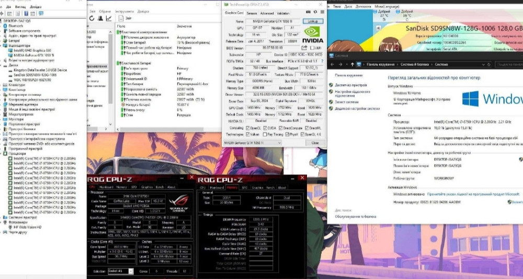Click the refresh icon in the AIDA64 toolbar
523x279 pixels.
92,18
